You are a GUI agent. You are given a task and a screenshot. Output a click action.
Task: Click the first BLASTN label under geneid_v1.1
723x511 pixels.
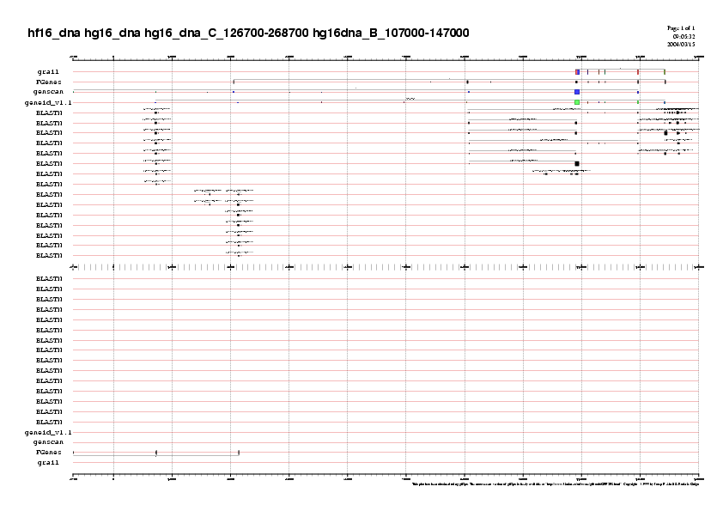[x=48, y=113]
